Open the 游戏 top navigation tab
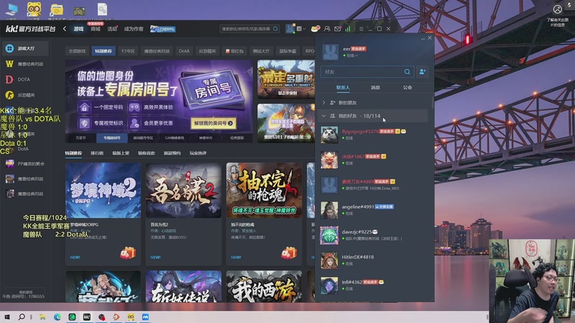Viewport: 575px width, 323px height. 78,29
